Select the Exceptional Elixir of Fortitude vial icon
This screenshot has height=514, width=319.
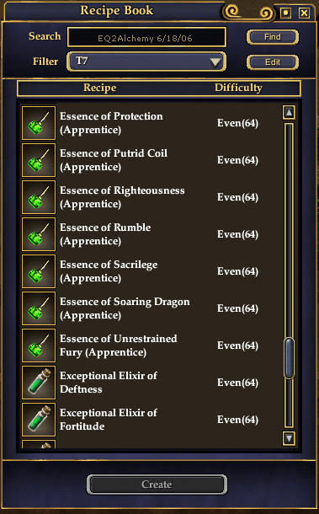pyautogui.click(x=39, y=420)
